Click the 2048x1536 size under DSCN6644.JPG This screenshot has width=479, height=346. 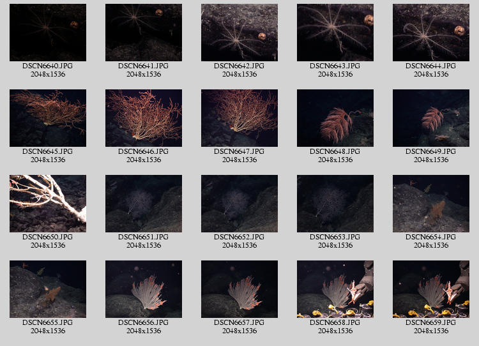click(x=431, y=74)
